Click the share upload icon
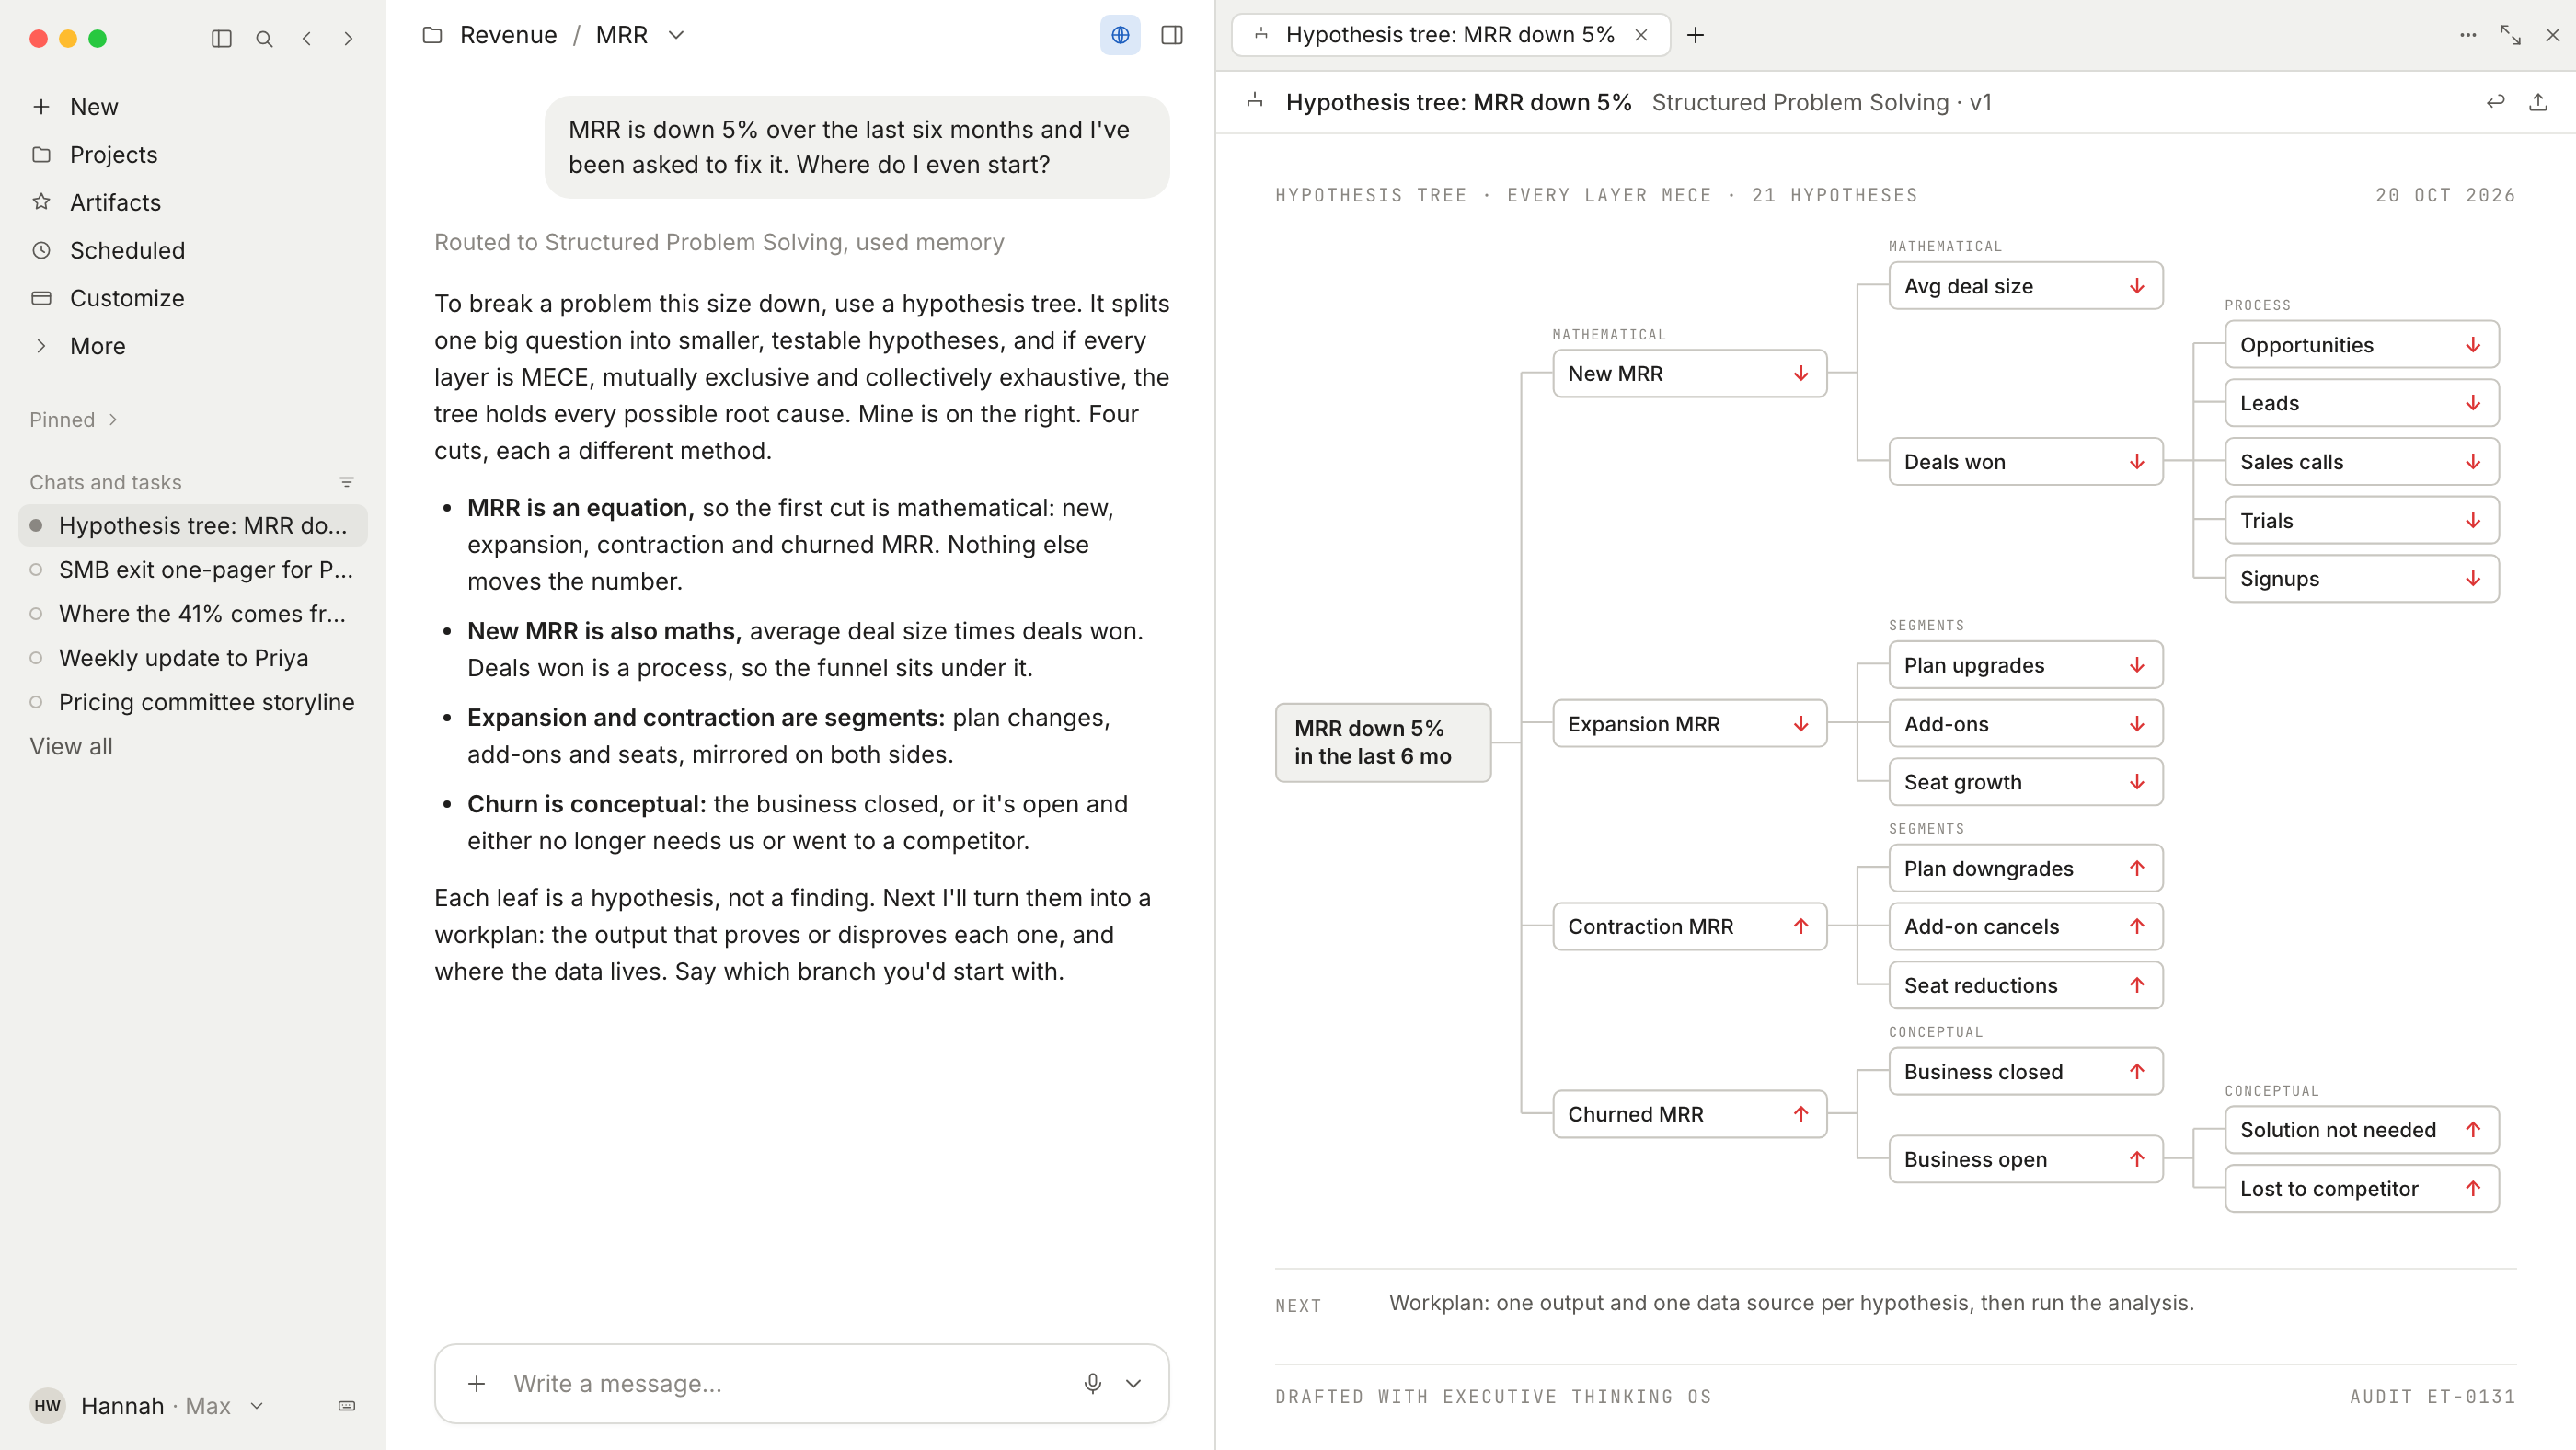 pos(2538,102)
